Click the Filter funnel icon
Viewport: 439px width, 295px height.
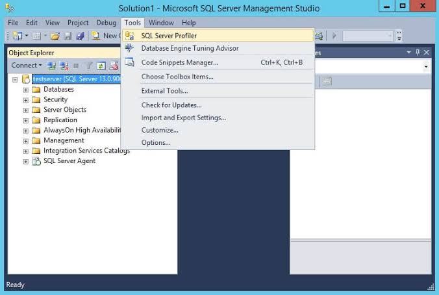point(89,66)
